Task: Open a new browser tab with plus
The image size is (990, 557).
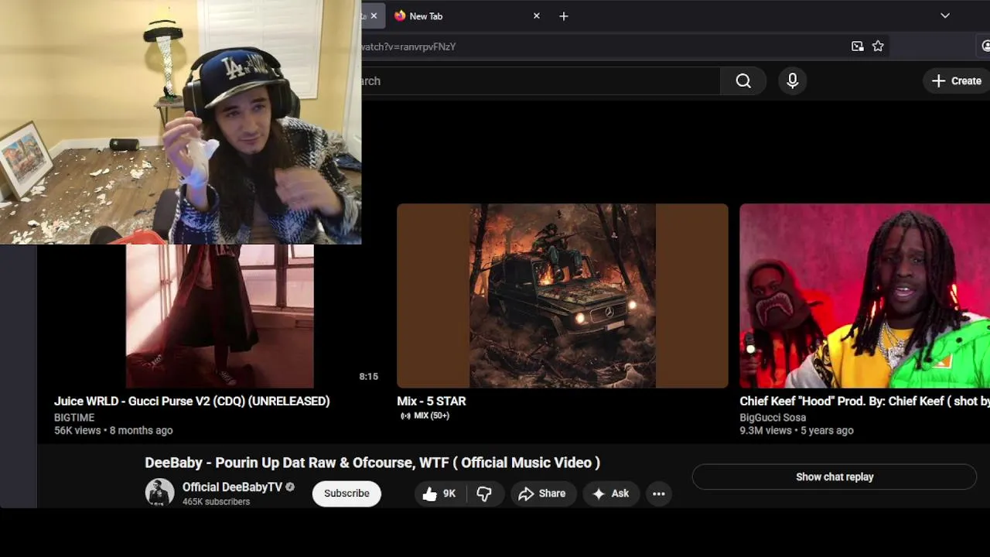Action: [564, 15]
